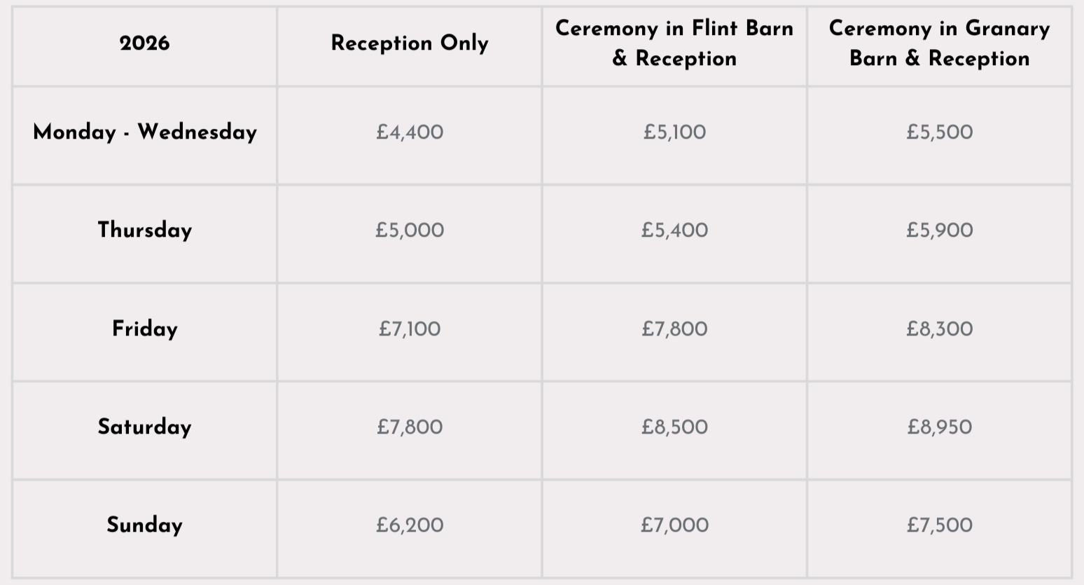This screenshot has height=585, width=1084.
Task: Click the £5,900 Thursday Granary Barn price
Action: [939, 230]
